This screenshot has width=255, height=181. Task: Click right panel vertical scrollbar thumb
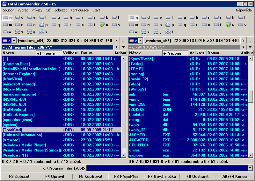(x=251, y=96)
